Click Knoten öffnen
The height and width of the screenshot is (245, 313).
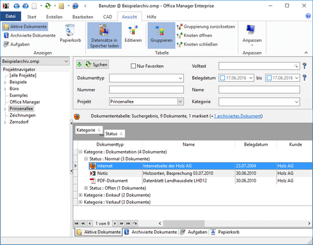click(194, 36)
